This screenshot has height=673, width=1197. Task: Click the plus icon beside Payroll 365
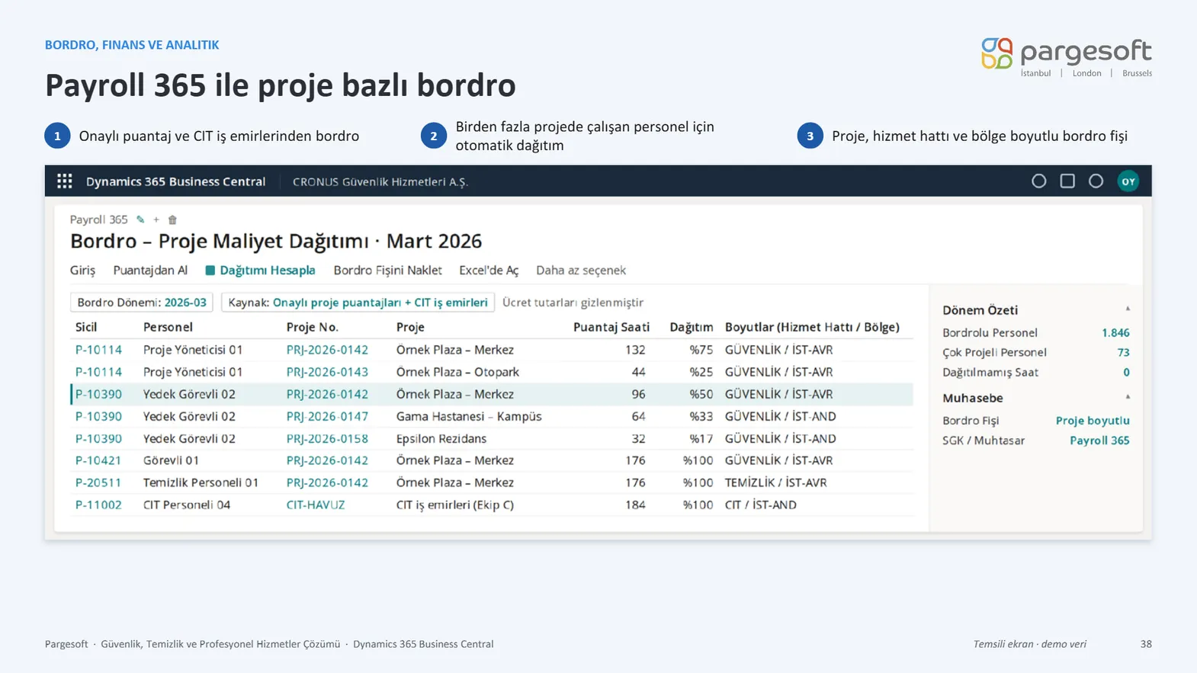156,220
